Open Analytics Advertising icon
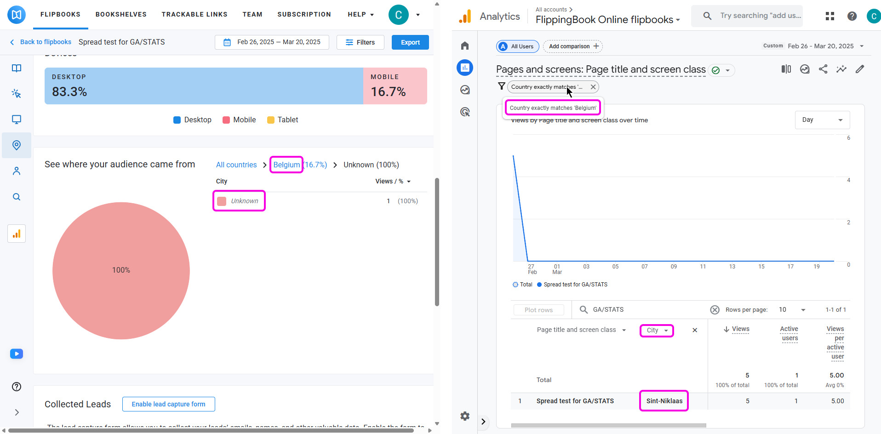This screenshot has height=434, width=881. pos(465,112)
